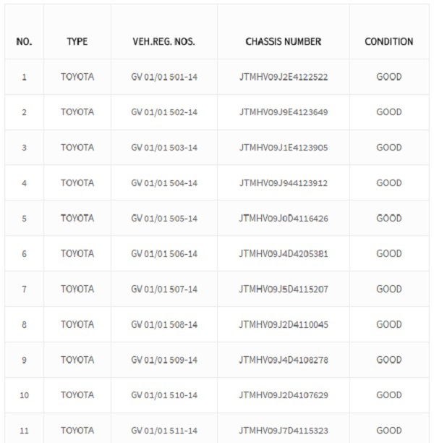Select the CONDITION column header
This screenshot has height=443, width=434.
[x=389, y=41]
